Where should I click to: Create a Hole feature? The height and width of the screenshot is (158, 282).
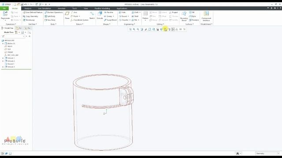pyautogui.click(x=122, y=12)
